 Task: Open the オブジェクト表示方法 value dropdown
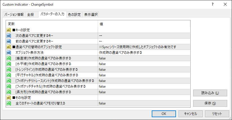(144, 52)
